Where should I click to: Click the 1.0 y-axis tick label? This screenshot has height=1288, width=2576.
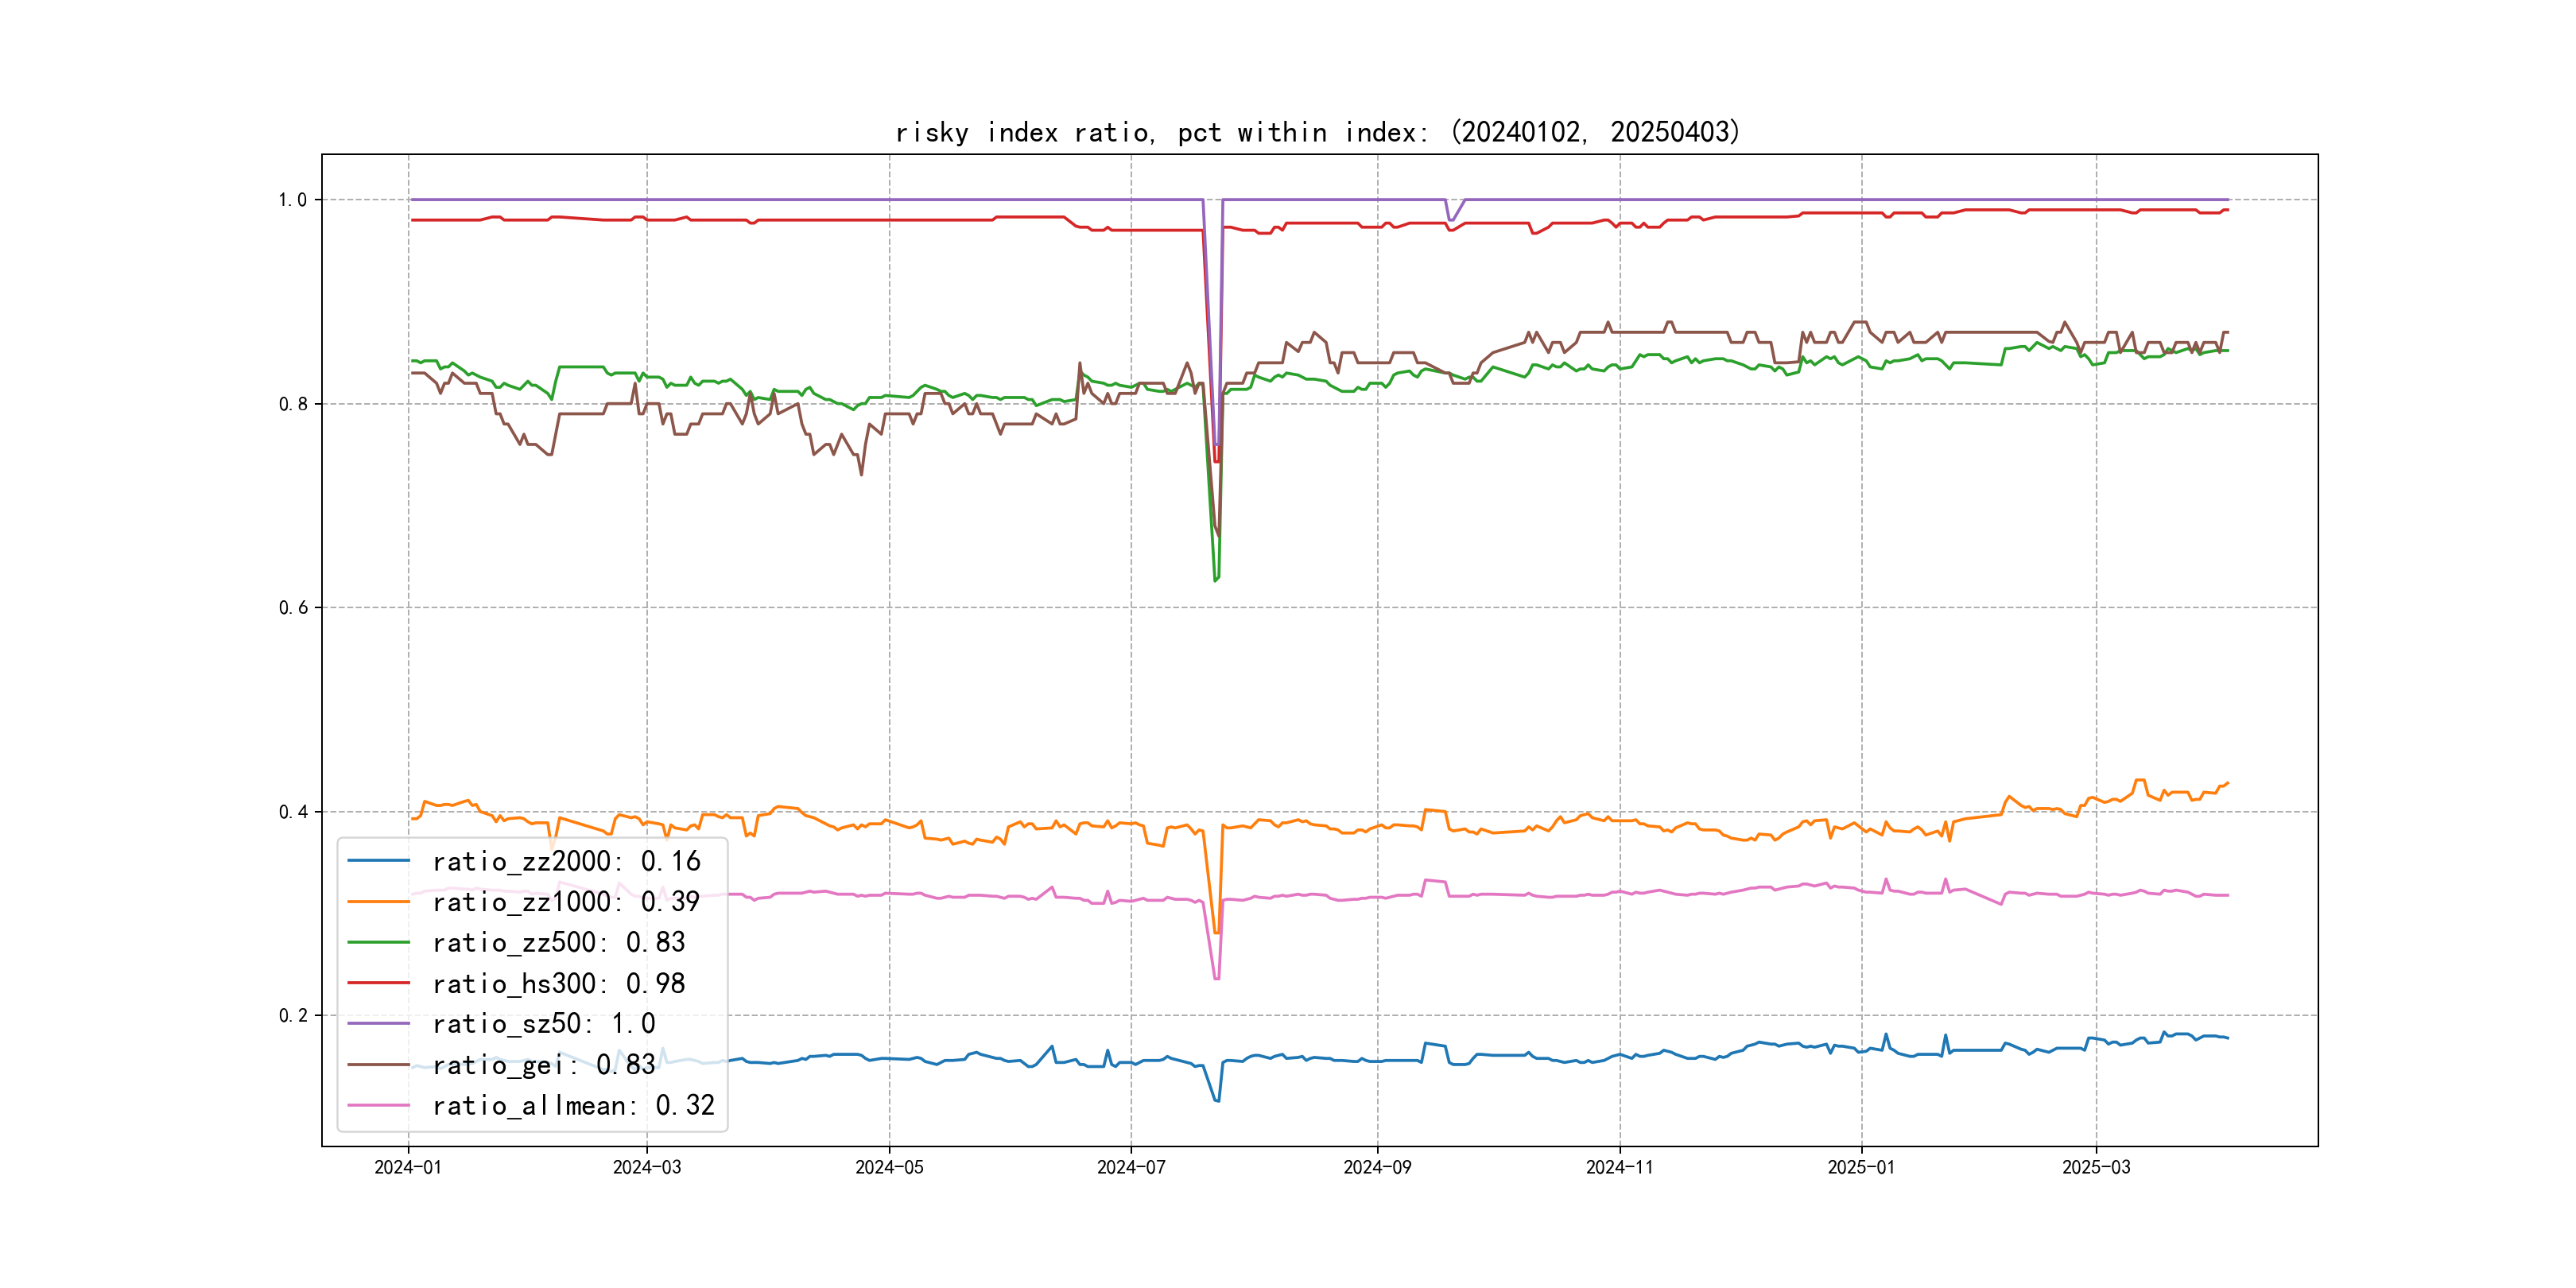[x=292, y=200]
